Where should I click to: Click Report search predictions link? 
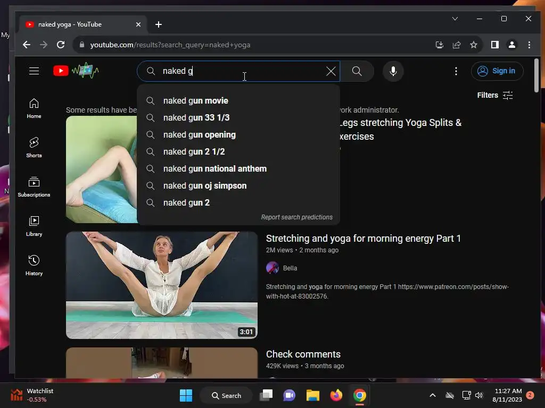click(297, 217)
